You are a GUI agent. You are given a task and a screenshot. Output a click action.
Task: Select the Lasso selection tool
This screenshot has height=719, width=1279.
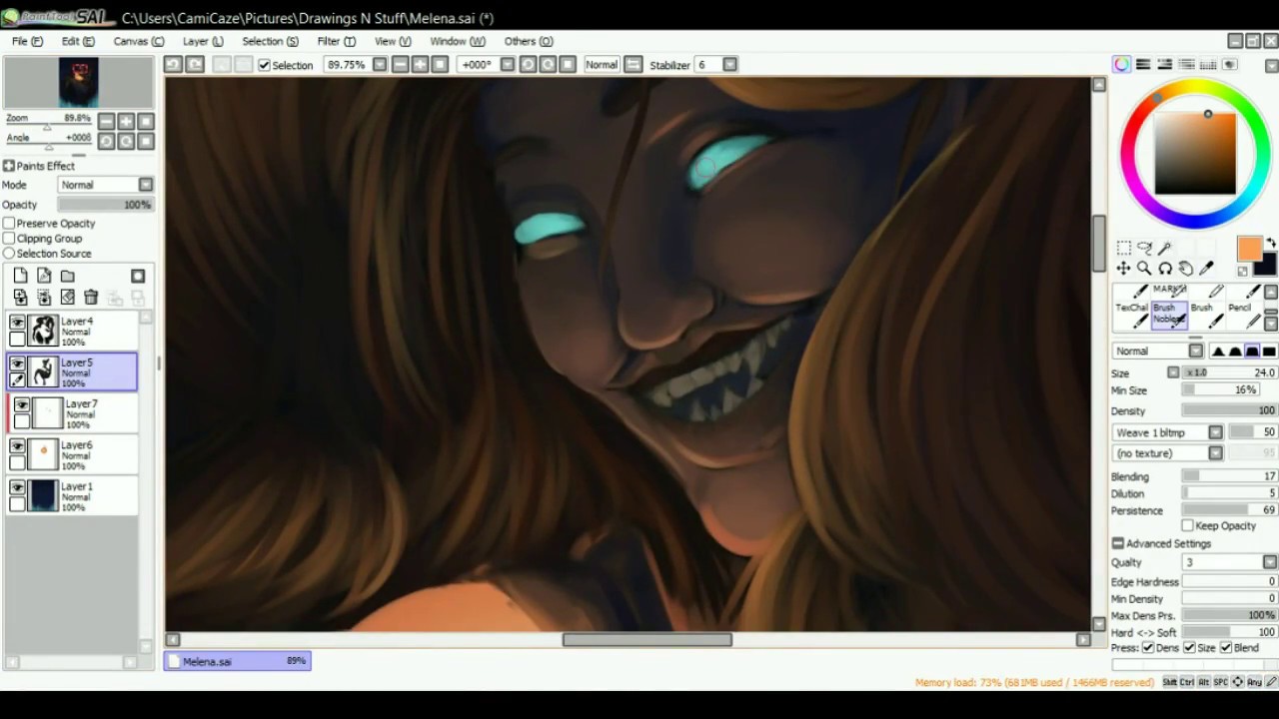[1144, 248]
